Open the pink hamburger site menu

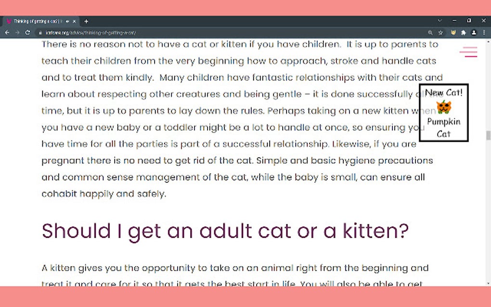tap(468, 52)
